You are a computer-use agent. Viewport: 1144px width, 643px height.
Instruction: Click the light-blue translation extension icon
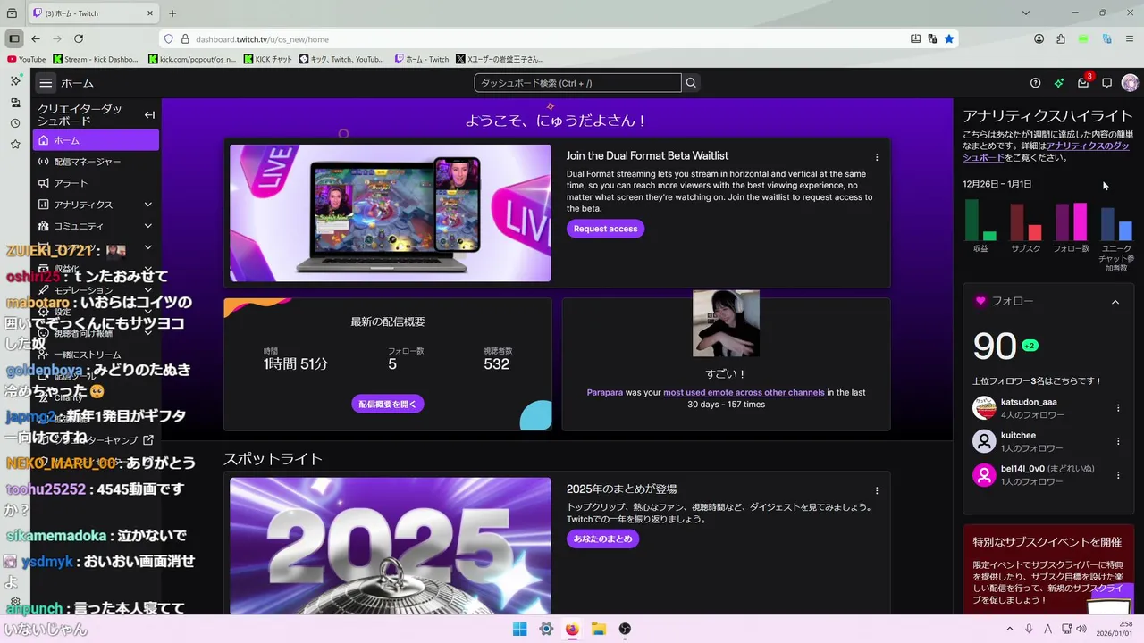1106,39
